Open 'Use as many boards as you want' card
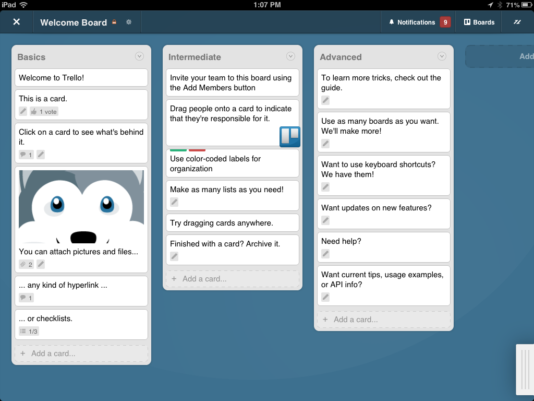This screenshot has height=401, width=534. (384, 132)
